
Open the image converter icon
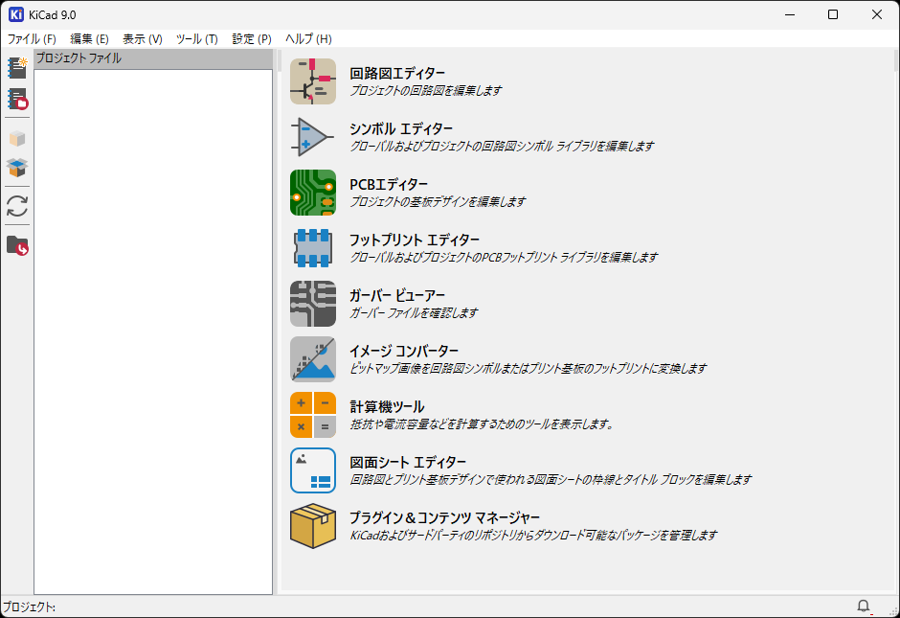[x=313, y=359]
